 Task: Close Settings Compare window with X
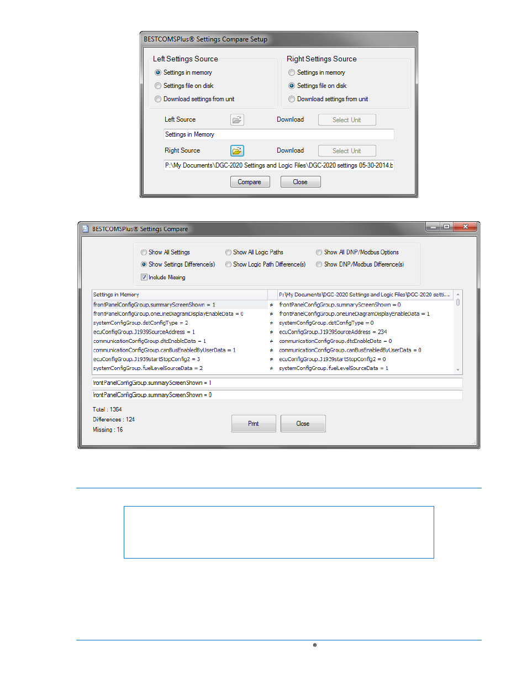[x=466, y=227]
